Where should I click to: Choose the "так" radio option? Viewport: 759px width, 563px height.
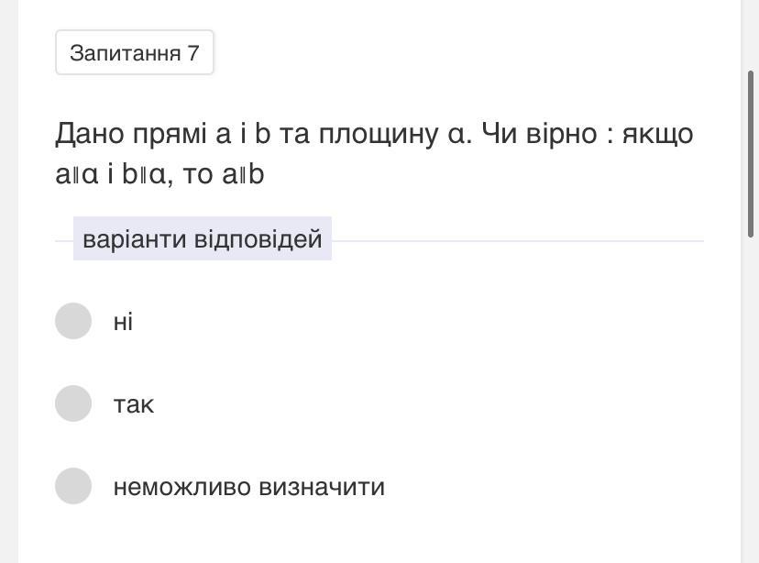tap(73, 403)
